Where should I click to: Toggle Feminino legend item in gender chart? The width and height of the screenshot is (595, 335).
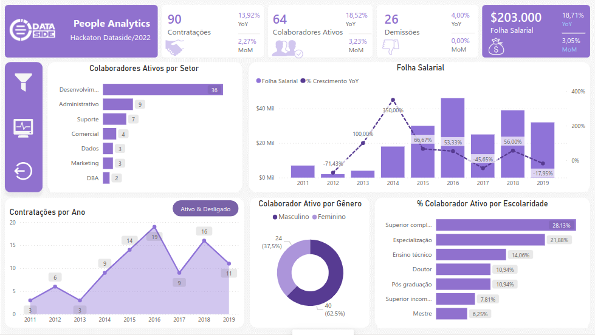[x=329, y=217]
